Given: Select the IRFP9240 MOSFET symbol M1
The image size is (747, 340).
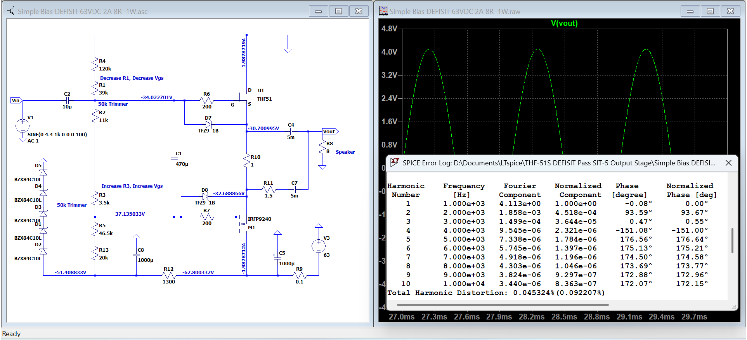Looking at the screenshot, I should tap(242, 223).
